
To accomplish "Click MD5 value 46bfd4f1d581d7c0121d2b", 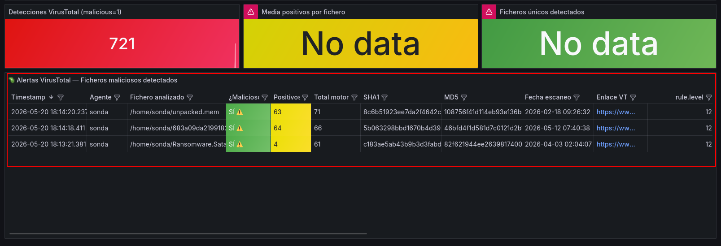I will [483, 128].
